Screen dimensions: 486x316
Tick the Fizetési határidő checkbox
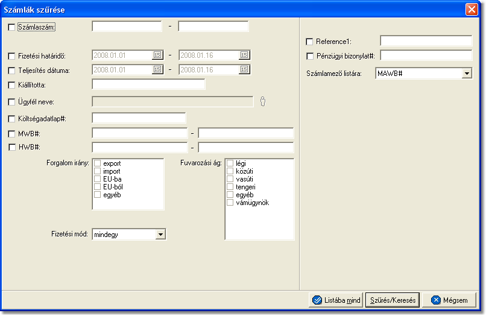[x=11, y=56]
